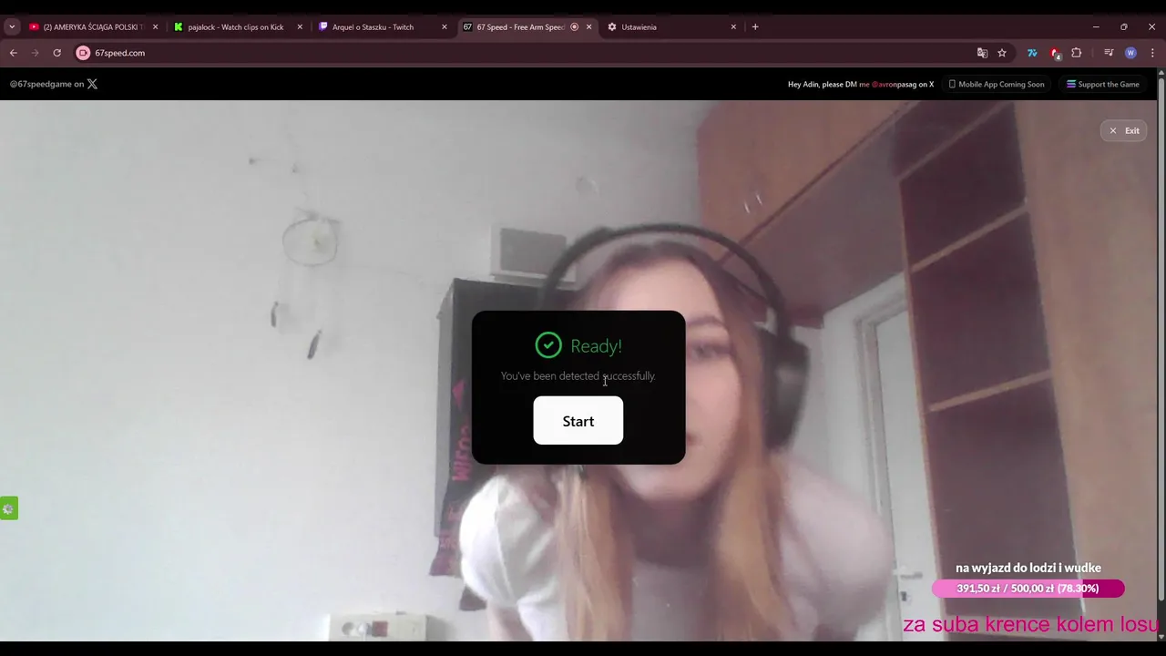
Task: Open a new browser tab
Action: [x=755, y=26]
